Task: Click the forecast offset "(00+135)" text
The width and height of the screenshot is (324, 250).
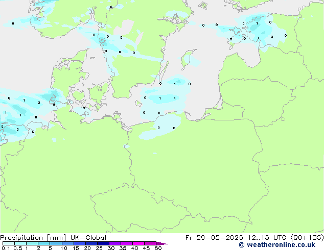Action: [x=307, y=238]
